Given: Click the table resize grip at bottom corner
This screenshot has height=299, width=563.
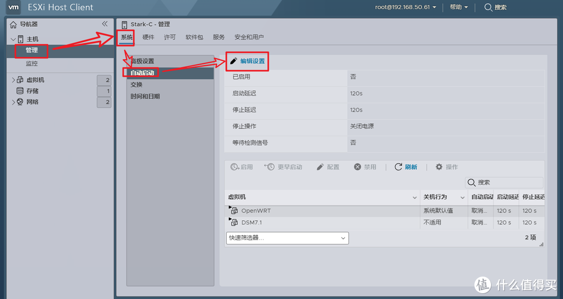Looking at the screenshot, I should (x=542, y=244).
